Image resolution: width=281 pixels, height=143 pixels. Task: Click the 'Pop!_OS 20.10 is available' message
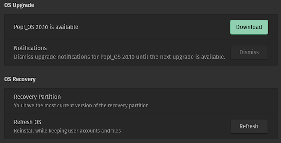[x=46, y=27]
